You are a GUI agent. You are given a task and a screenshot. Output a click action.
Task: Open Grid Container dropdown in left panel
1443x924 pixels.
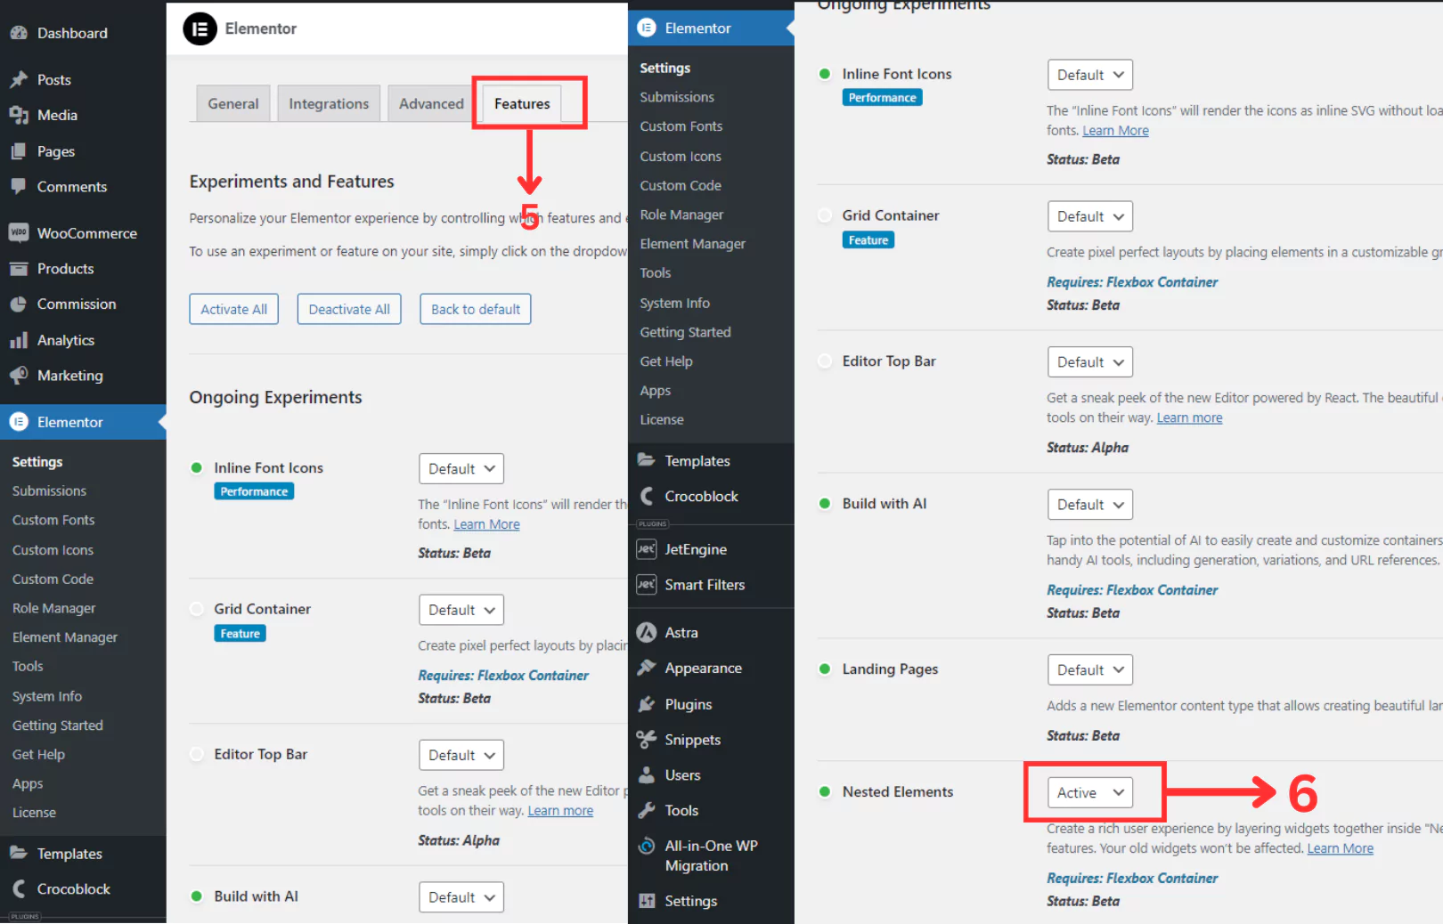[x=461, y=610]
